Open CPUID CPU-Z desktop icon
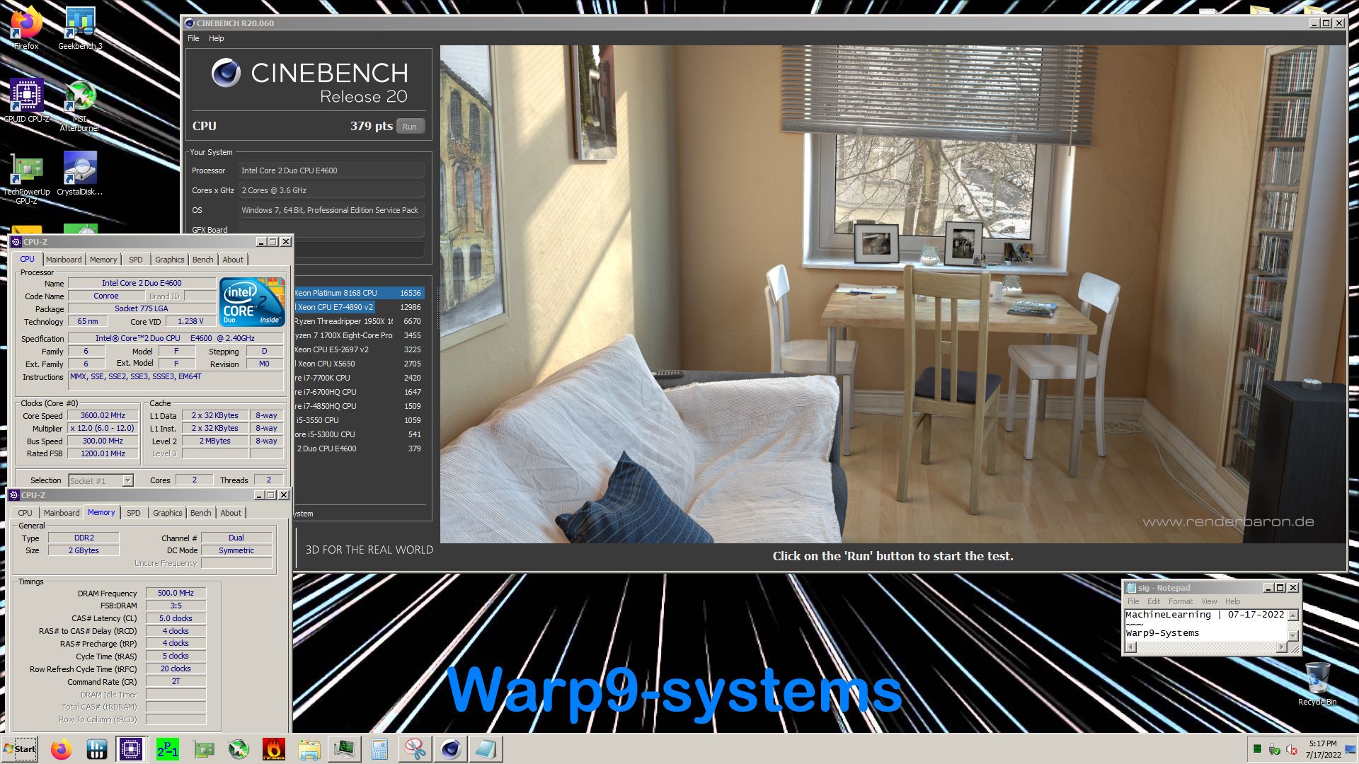This screenshot has width=1359, height=764. [x=26, y=100]
